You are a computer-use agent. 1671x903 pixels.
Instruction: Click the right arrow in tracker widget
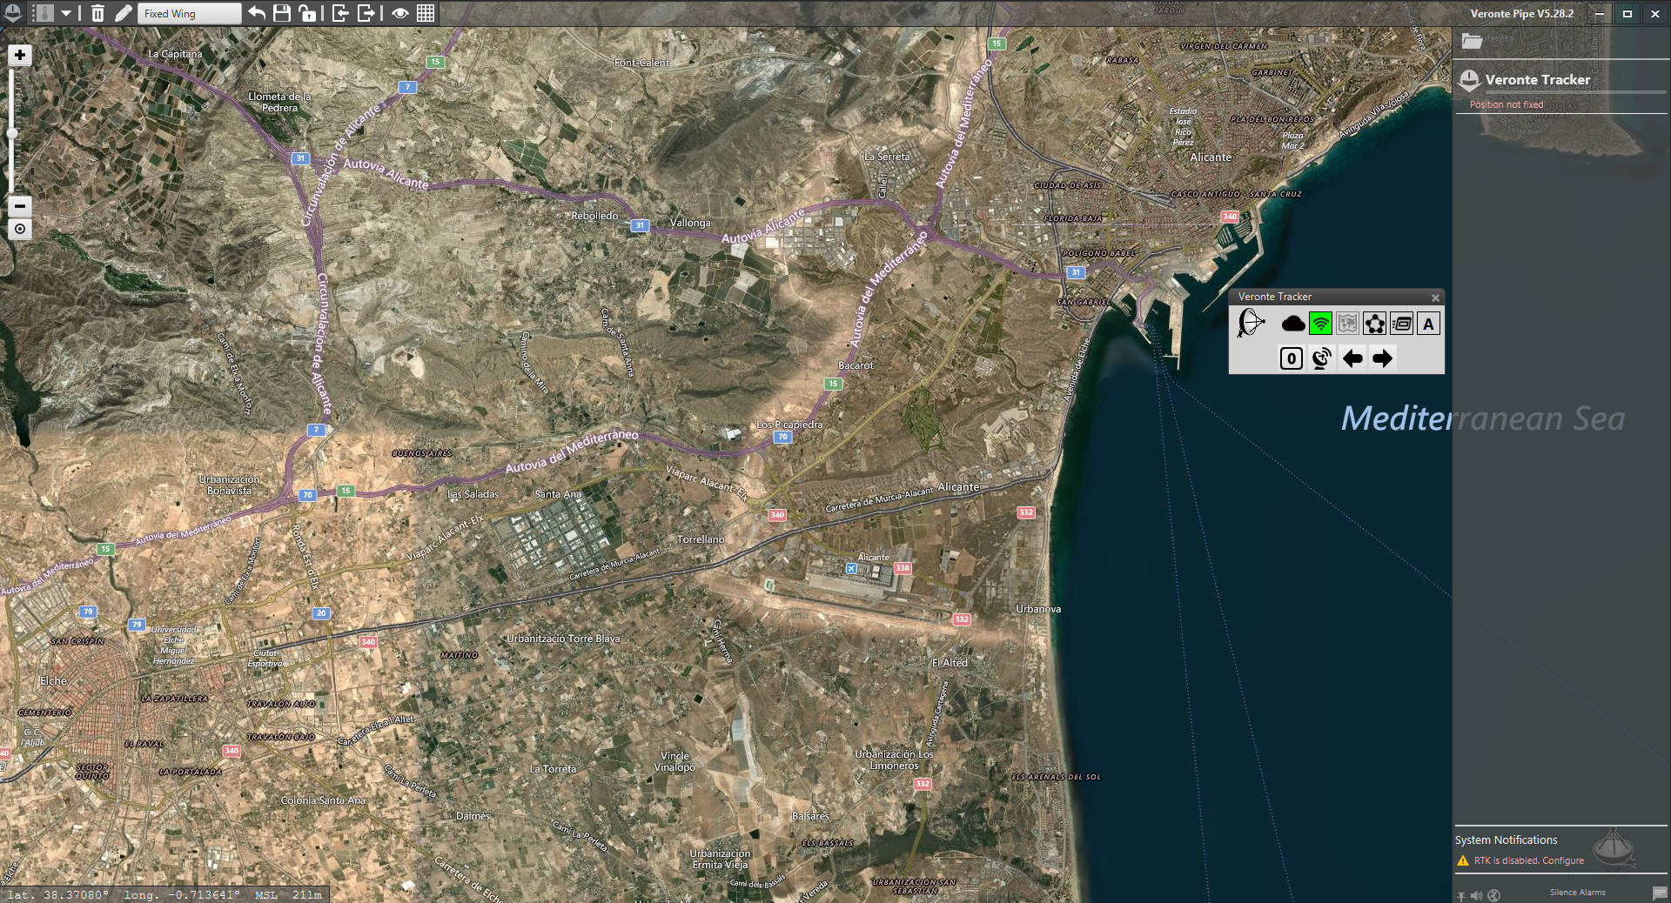tap(1382, 358)
